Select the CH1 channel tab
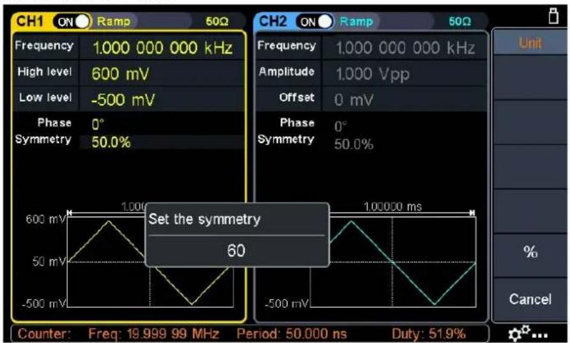Viewport: 570px width, 343px height. (x=30, y=22)
